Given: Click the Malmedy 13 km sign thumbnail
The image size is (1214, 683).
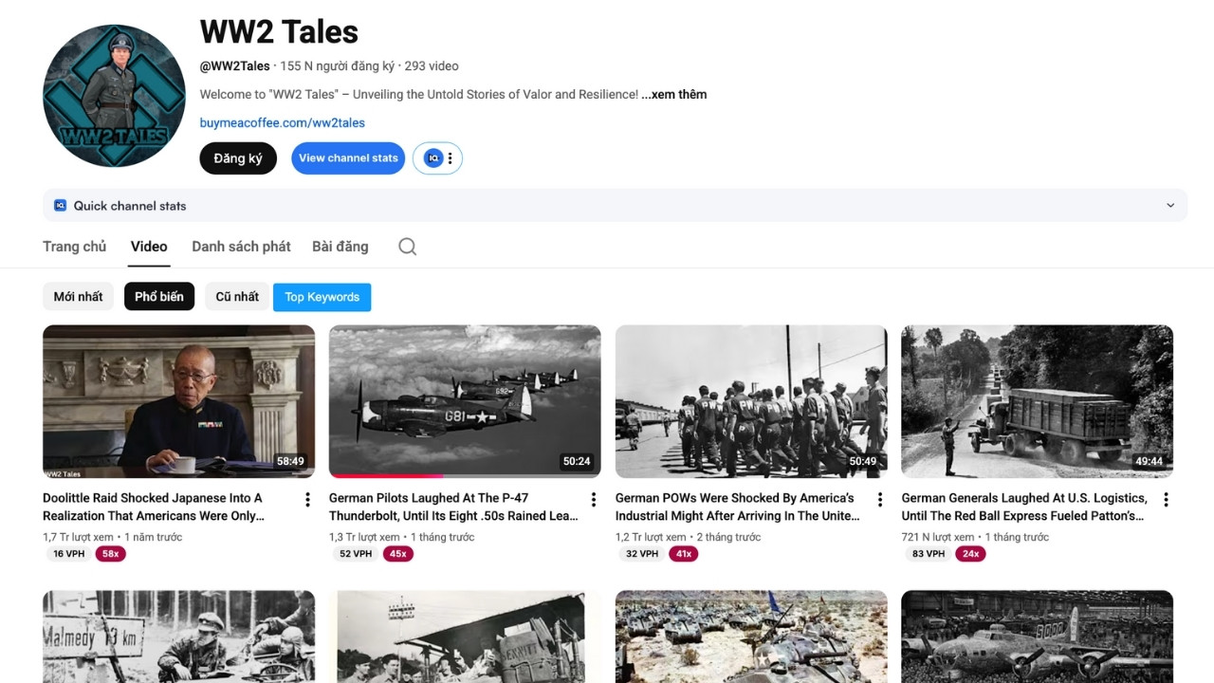Looking at the screenshot, I should click(x=178, y=637).
